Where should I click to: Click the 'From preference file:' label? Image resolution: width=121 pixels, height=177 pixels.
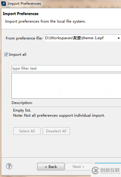(x=24, y=38)
